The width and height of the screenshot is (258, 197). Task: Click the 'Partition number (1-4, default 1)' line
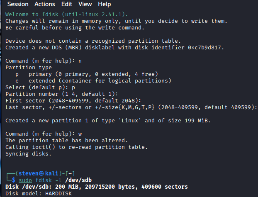click(56, 94)
